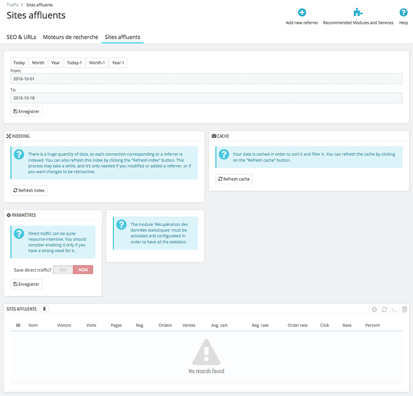The height and width of the screenshot is (396, 413).
Task: Select the Month-1 date preset
Action: 97,63
